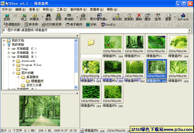Open the 收藏夹 dropdown arrow
Viewport: 194px width, 133px height.
tap(43, 17)
